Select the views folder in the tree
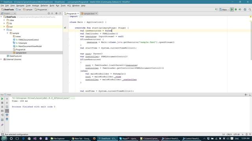The image size is (252, 141). tap(18, 36)
